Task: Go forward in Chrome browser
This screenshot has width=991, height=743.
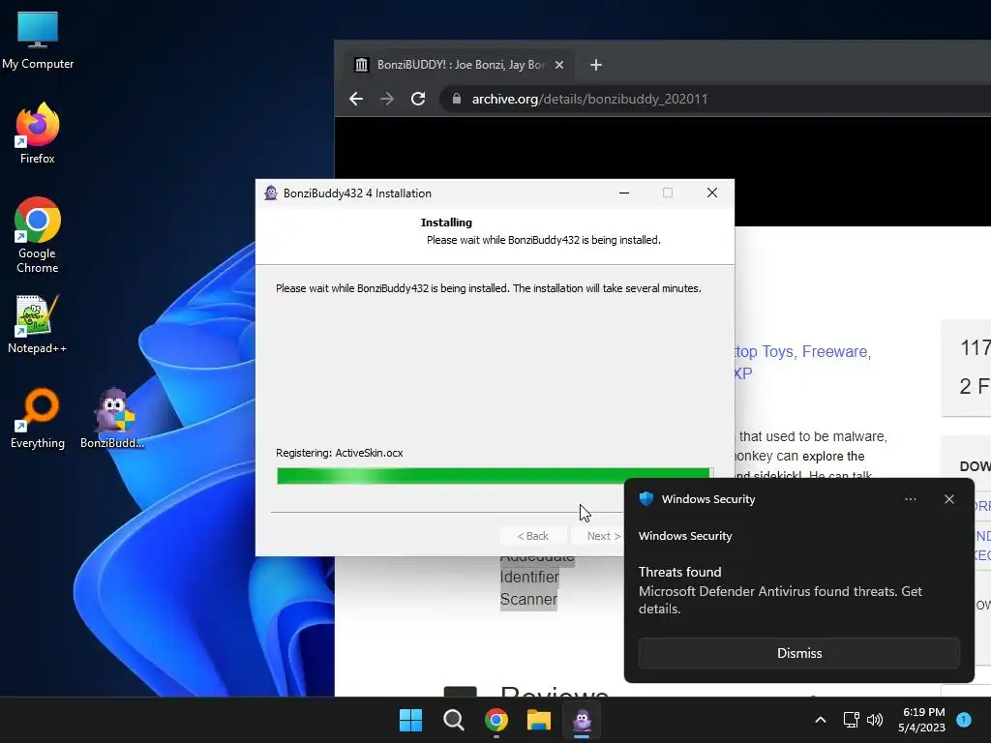Action: [387, 99]
